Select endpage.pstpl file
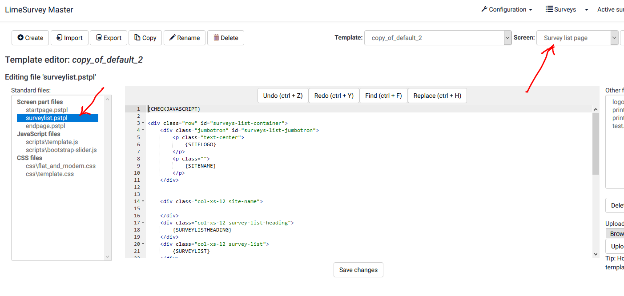The height and width of the screenshot is (296, 624). click(45, 126)
